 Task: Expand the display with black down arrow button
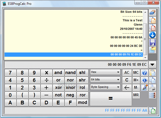click(152, 65)
